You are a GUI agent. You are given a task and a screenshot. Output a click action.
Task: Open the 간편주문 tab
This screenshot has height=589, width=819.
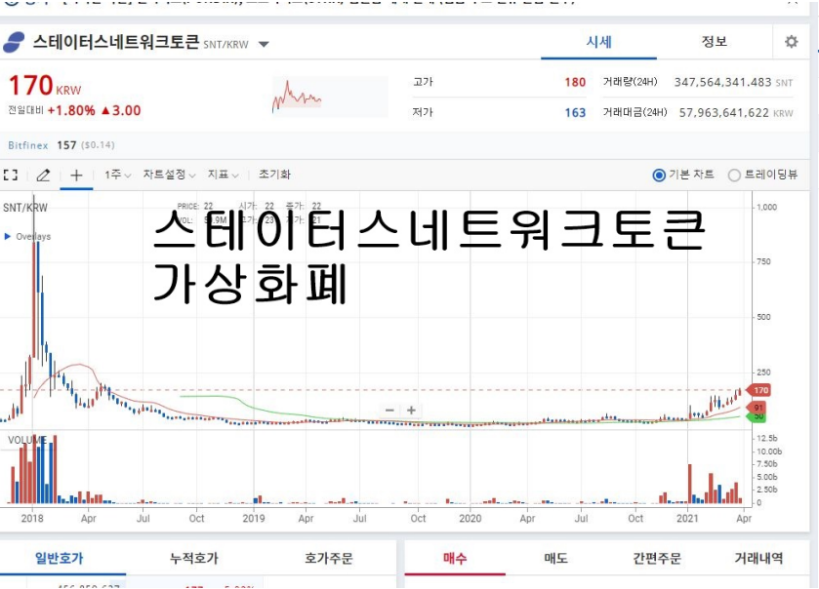[x=657, y=558]
